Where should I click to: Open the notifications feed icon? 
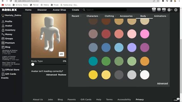pyautogui.click(x=154, y=10)
